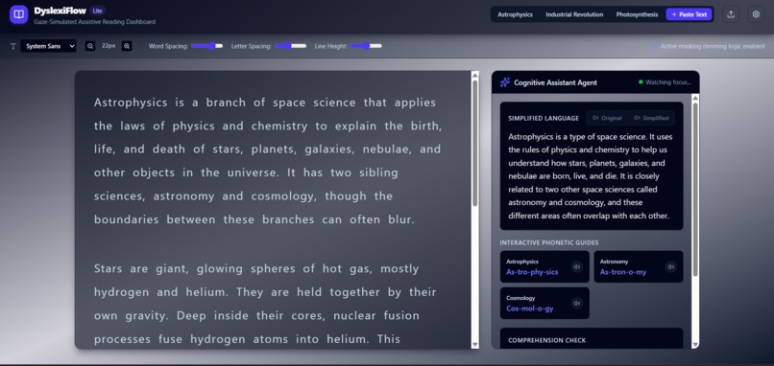This screenshot has width=774, height=366.
Task: Click the 'Stars are giant' paragraph line
Action: coord(256,269)
